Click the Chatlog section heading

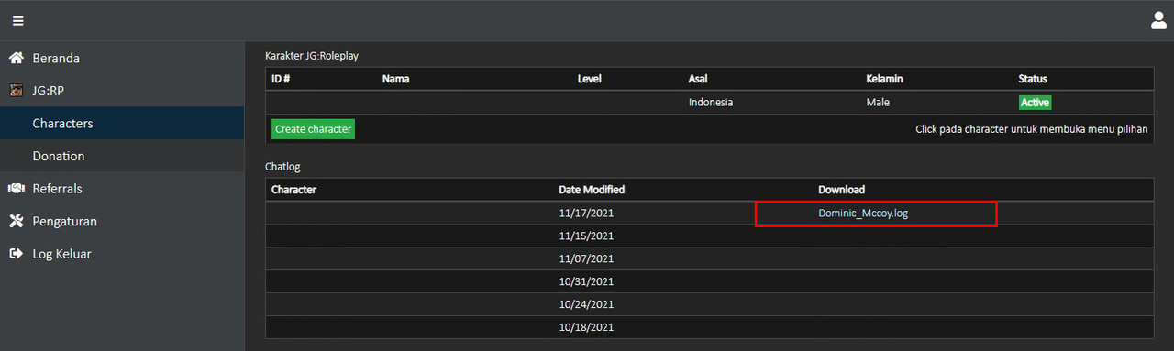(x=282, y=167)
